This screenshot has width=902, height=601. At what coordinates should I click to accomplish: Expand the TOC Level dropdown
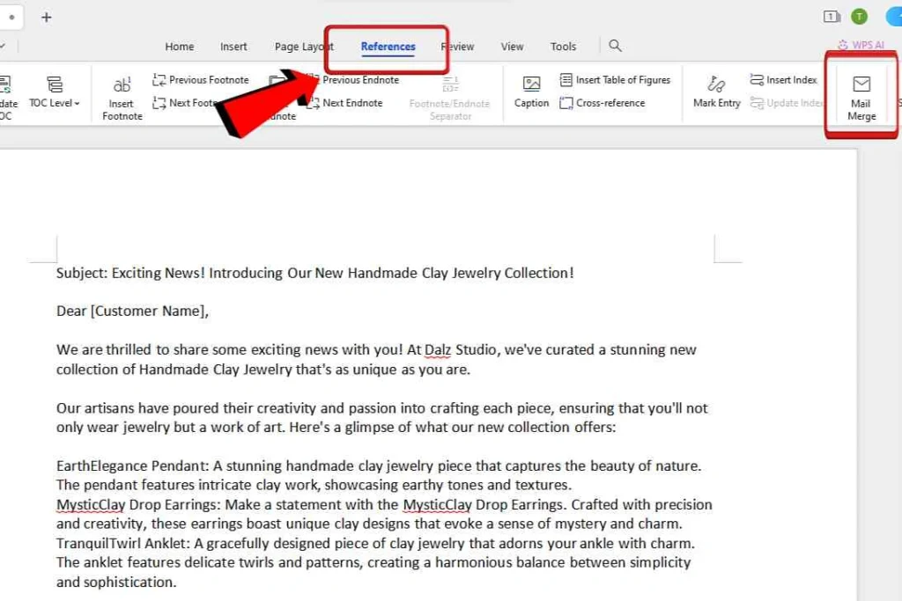[x=55, y=92]
